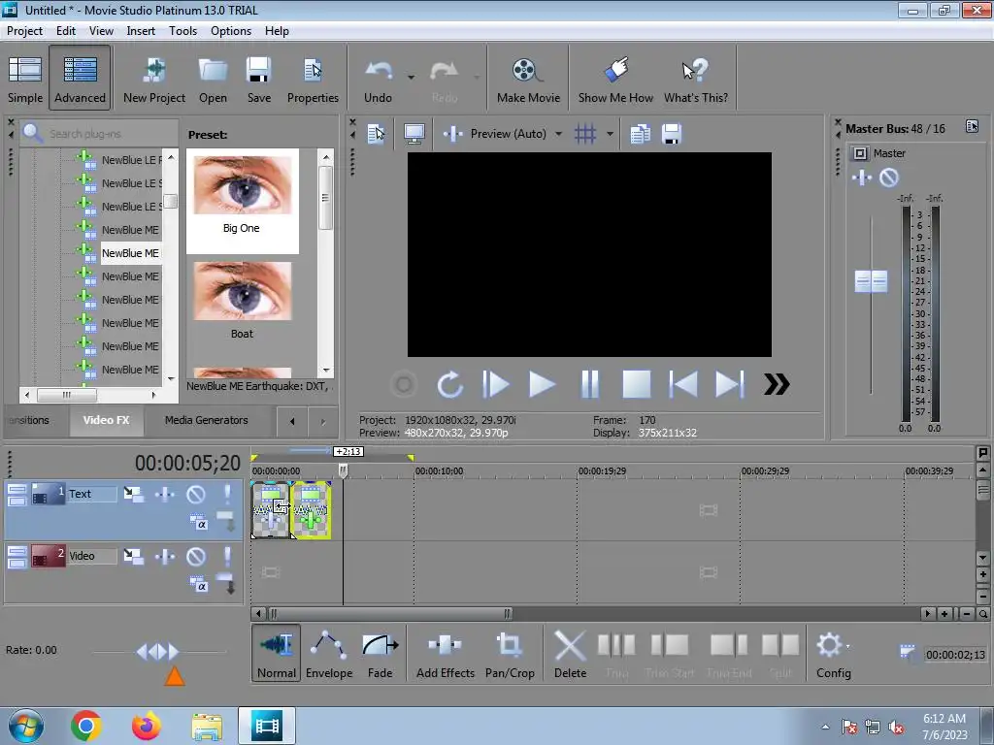Open track motion on Video track
The height and width of the screenshot is (745, 994).
click(133, 556)
